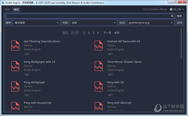
Task: Open Third Person Shooter Demo title link
Action: coord(124,62)
